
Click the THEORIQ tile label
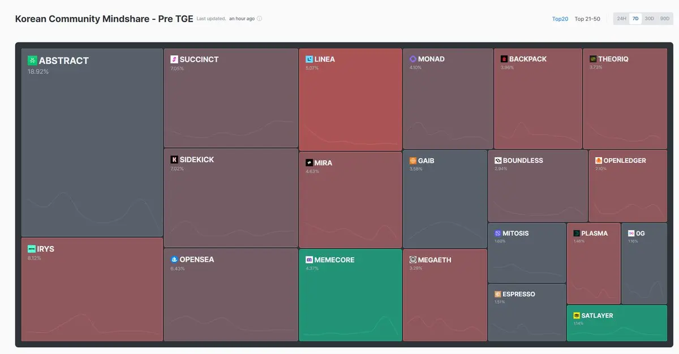(613, 59)
